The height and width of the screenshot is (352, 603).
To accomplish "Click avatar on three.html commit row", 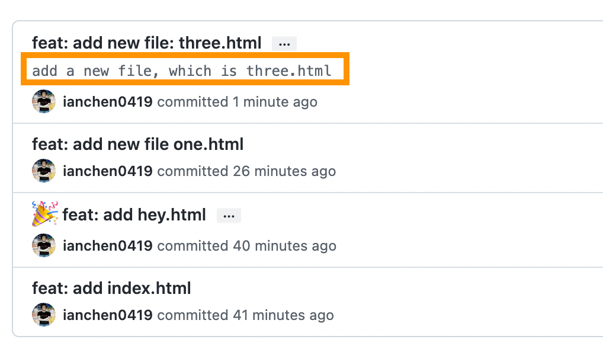I will click(x=44, y=101).
